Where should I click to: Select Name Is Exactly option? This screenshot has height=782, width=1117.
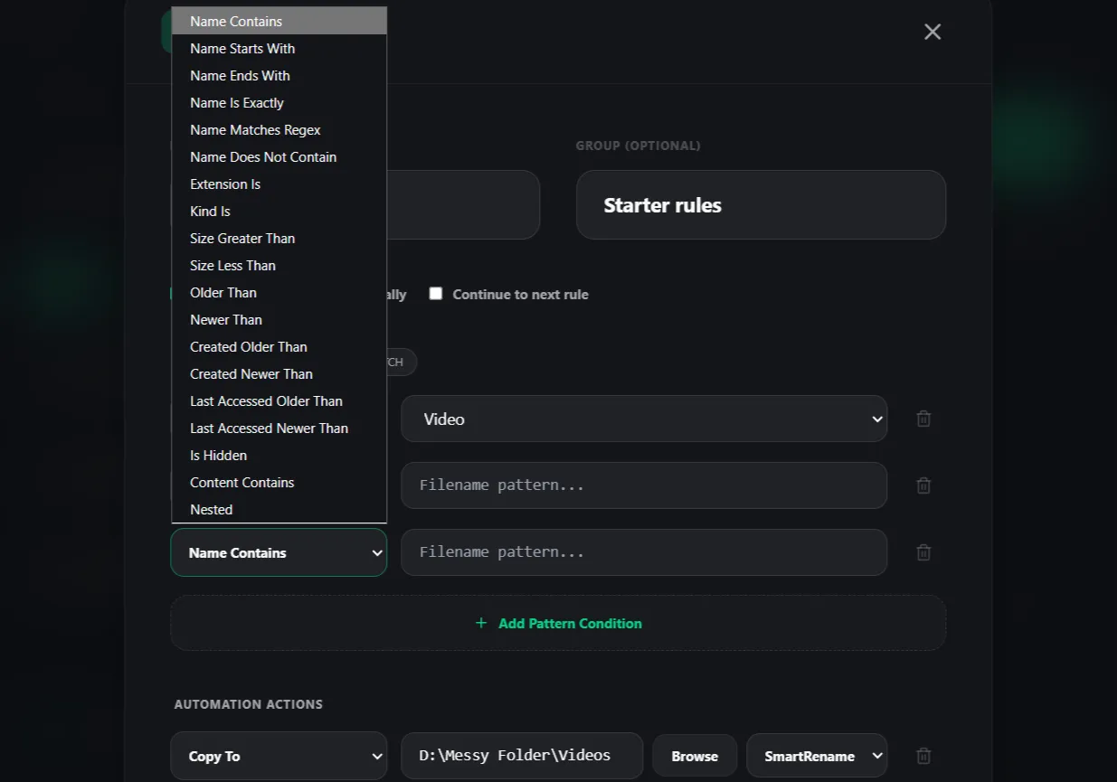[x=279, y=102]
